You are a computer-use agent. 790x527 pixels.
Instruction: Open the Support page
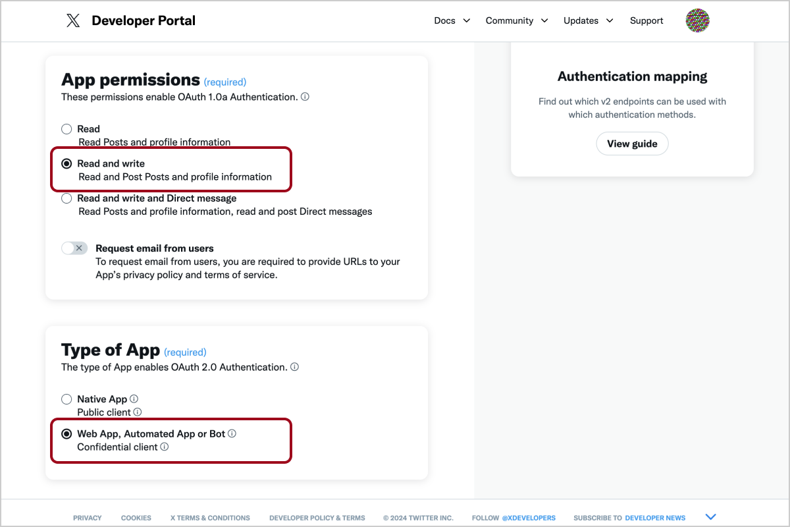tap(646, 20)
